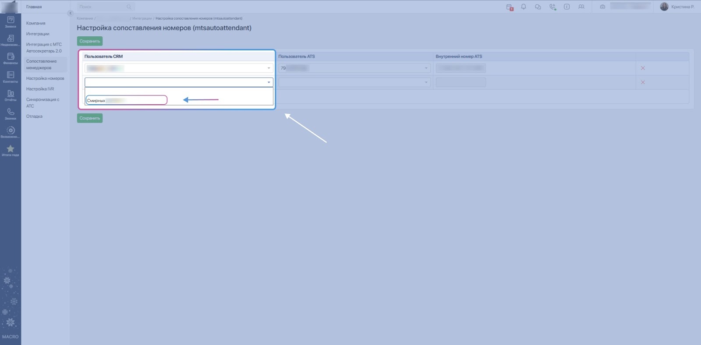Image resolution: width=701 pixels, height=345 pixels.
Task: Open the chat messages icon
Action: 538,7
